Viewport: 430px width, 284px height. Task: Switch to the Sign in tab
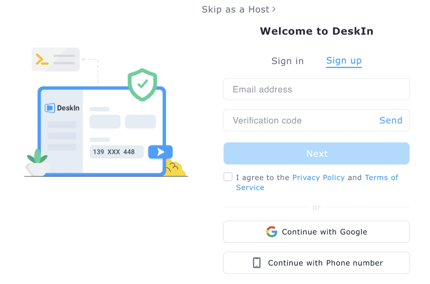(287, 61)
